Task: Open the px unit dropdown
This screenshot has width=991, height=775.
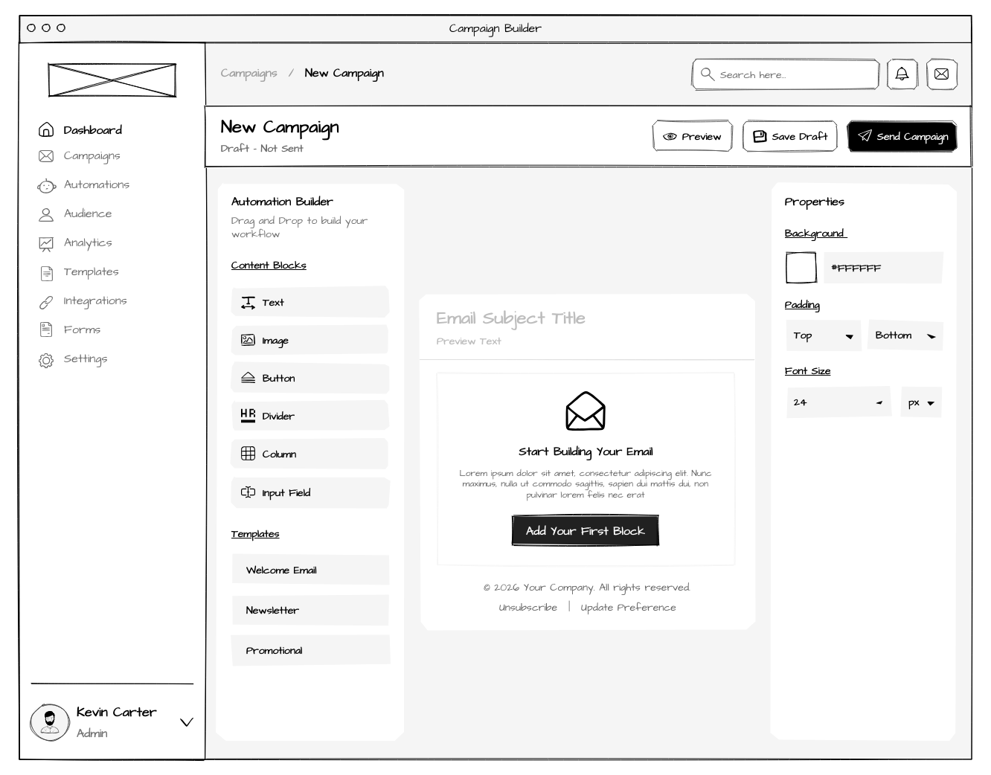Action: (921, 402)
